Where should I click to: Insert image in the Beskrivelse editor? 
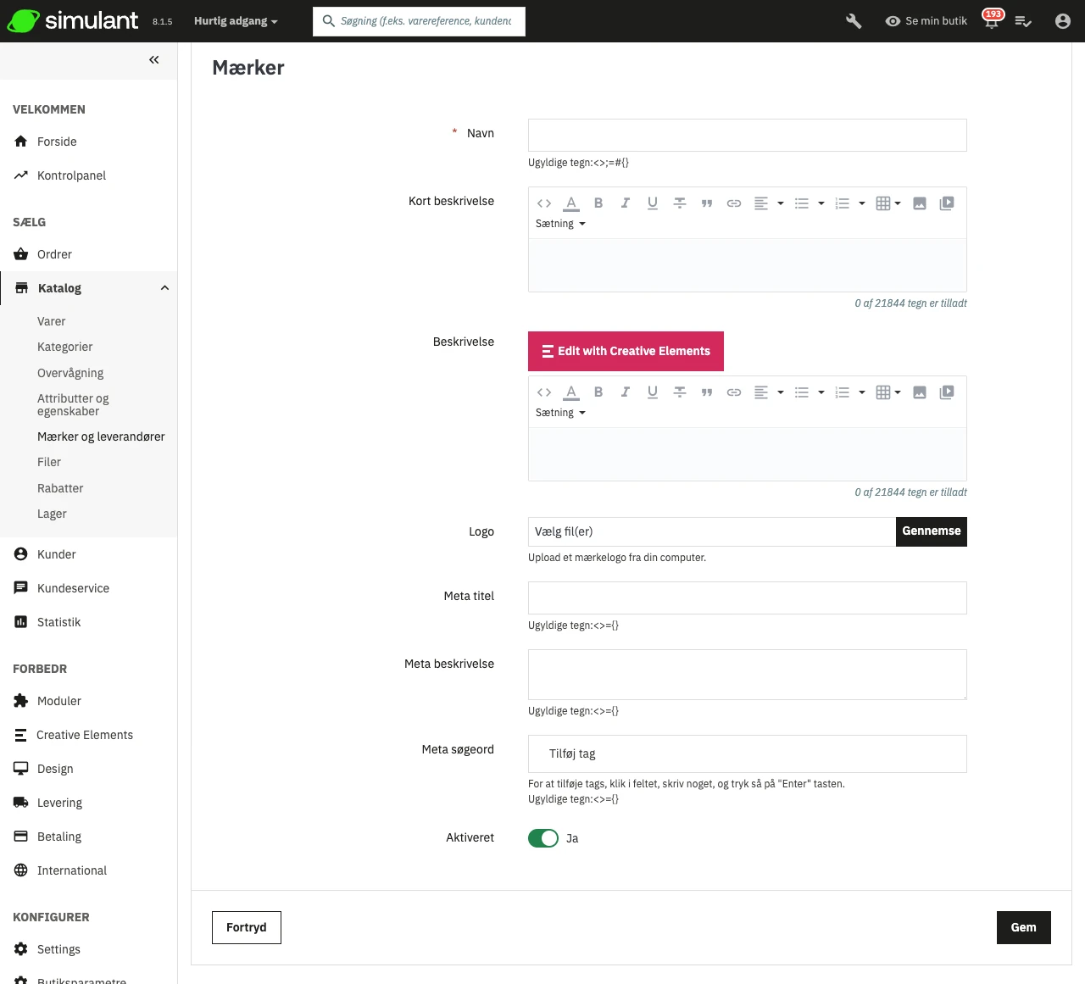(x=920, y=392)
